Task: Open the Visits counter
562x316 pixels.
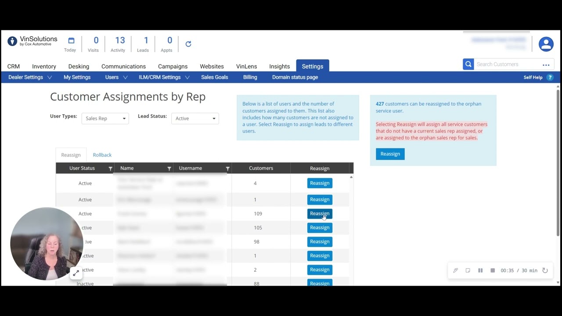Action: click(94, 44)
